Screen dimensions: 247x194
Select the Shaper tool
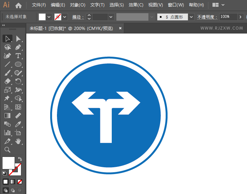pos(18,73)
